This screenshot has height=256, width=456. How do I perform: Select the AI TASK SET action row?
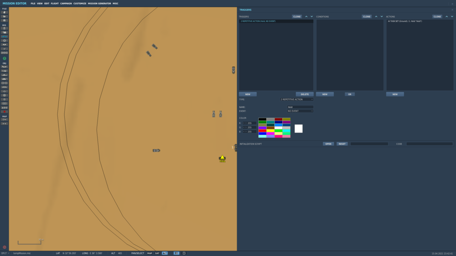pos(420,21)
